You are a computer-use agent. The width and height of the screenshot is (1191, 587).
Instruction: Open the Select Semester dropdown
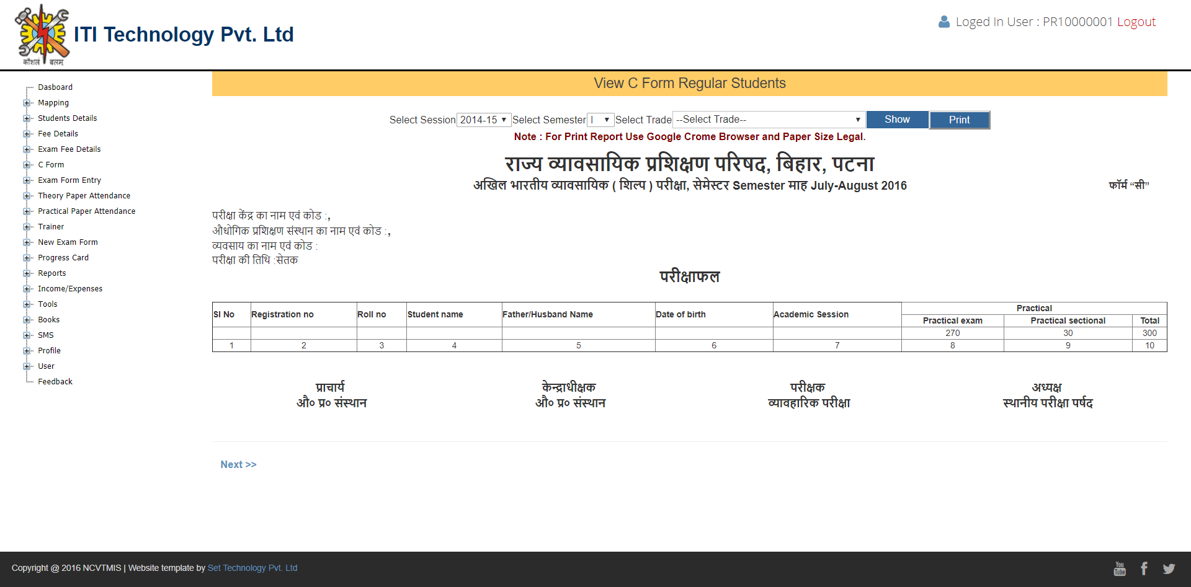[600, 120]
